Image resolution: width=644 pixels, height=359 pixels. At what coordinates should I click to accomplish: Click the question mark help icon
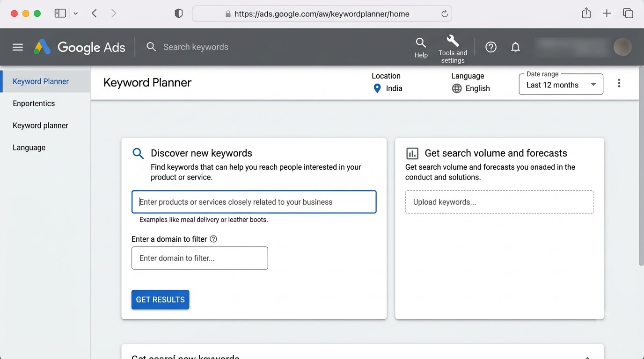point(490,47)
